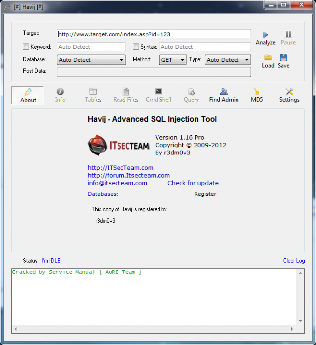Expand the Method GET dropdown
The image size is (316, 345).
tap(173, 60)
